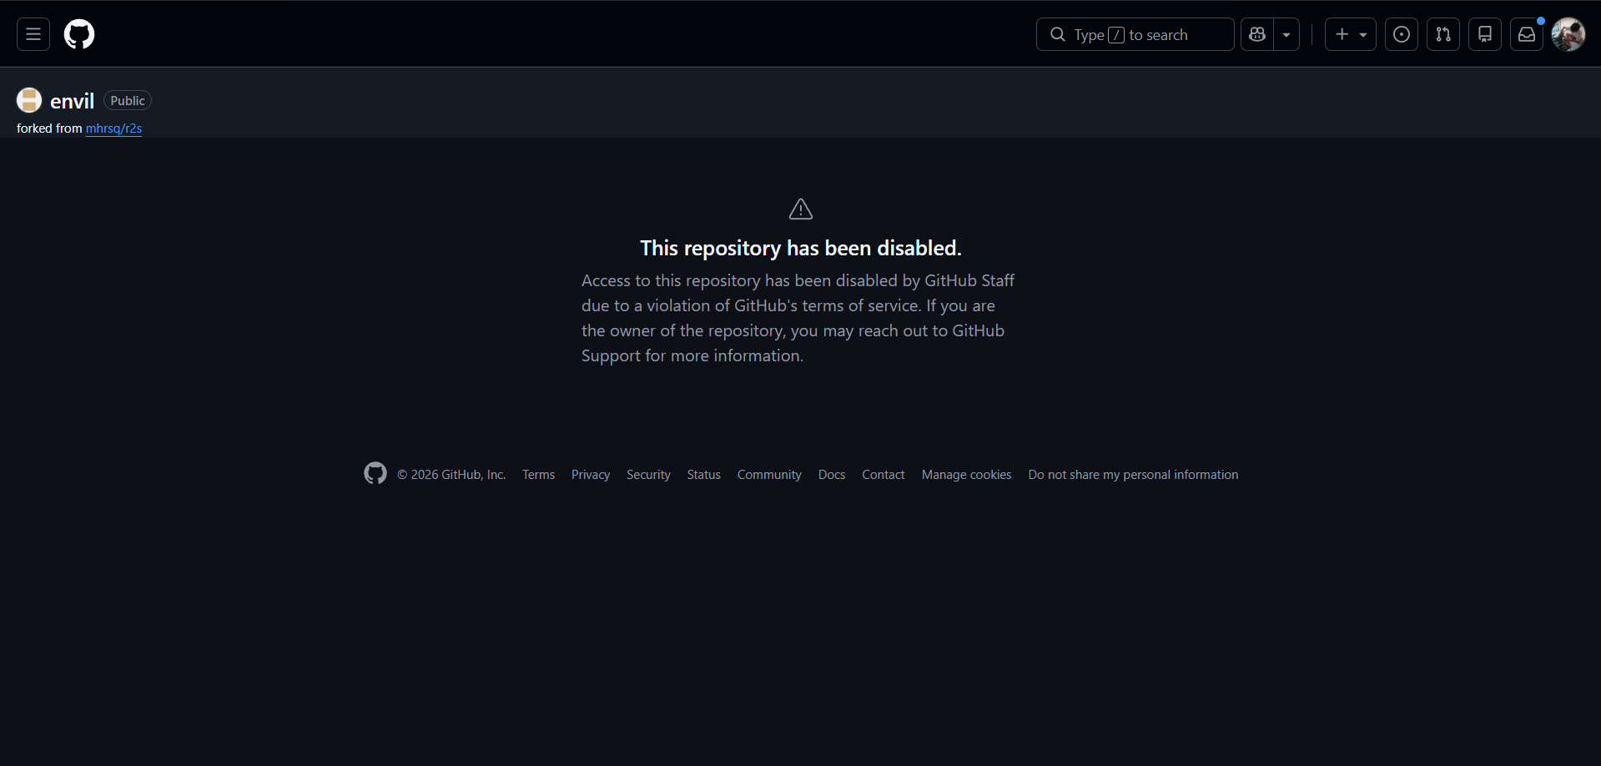Screen dimensions: 1601x766
Task: View your Pull requests from the header
Action: [x=1443, y=34]
